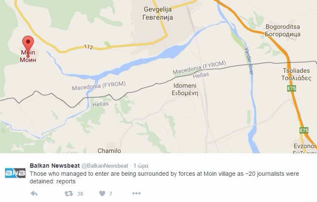317x202 pixels.
Task: Click the BNB profile avatar
Action: [15, 173]
